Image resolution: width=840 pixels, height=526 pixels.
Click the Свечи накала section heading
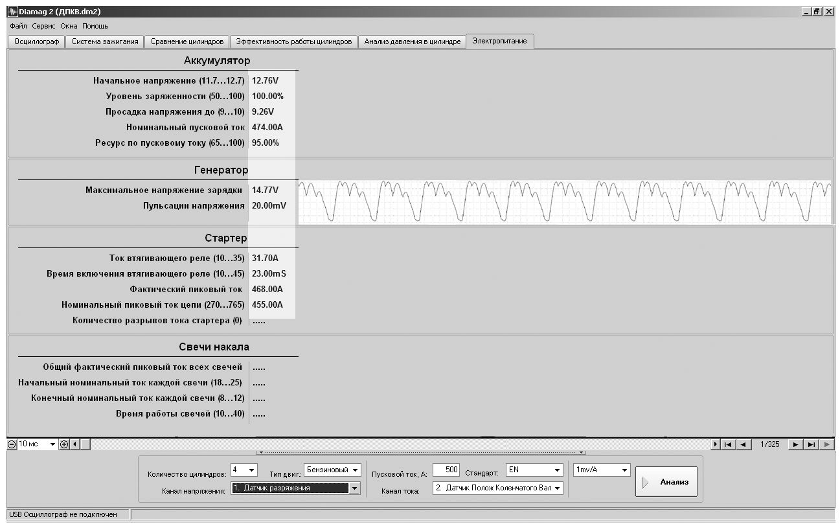click(214, 347)
